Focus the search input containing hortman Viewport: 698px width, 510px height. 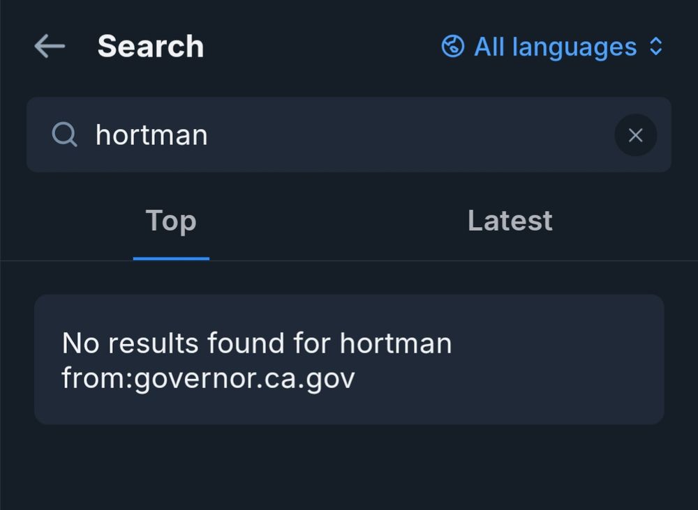click(x=279, y=135)
